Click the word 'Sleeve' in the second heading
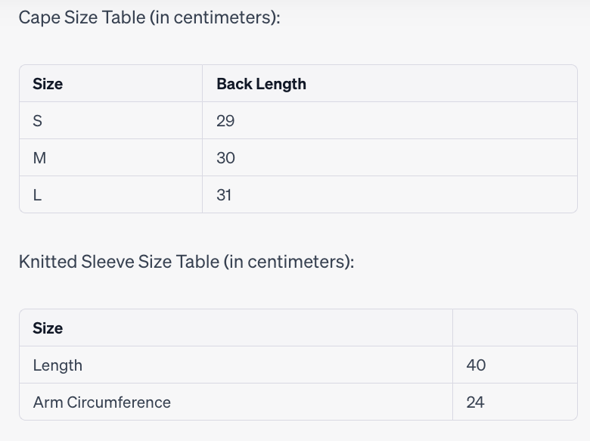 point(107,262)
